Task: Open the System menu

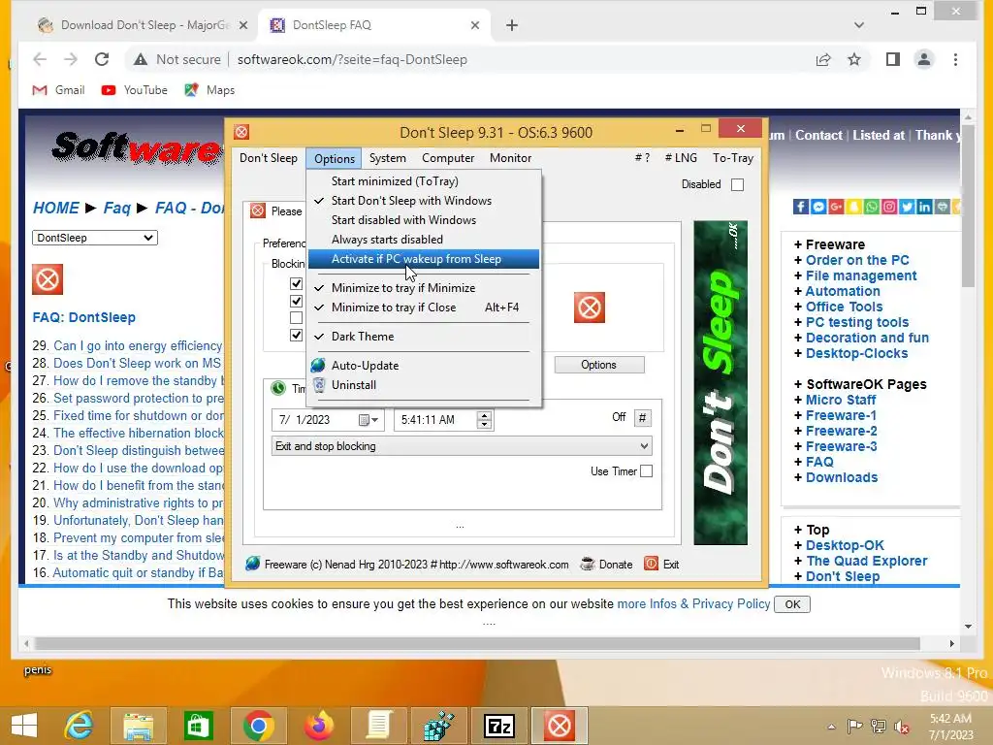Action: (x=388, y=158)
